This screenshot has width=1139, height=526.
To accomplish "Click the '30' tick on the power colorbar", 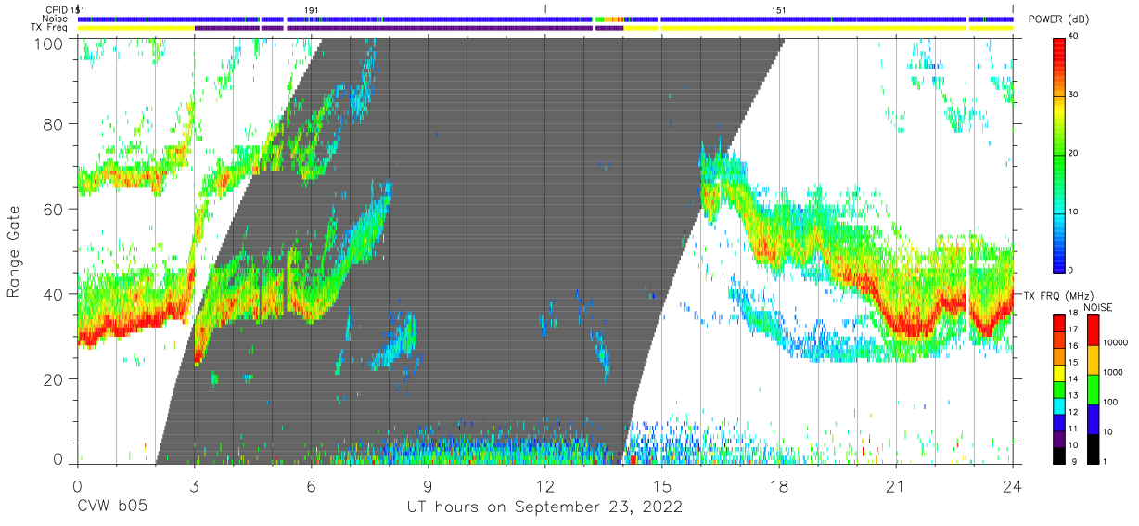I will pyautogui.click(x=1075, y=96).
